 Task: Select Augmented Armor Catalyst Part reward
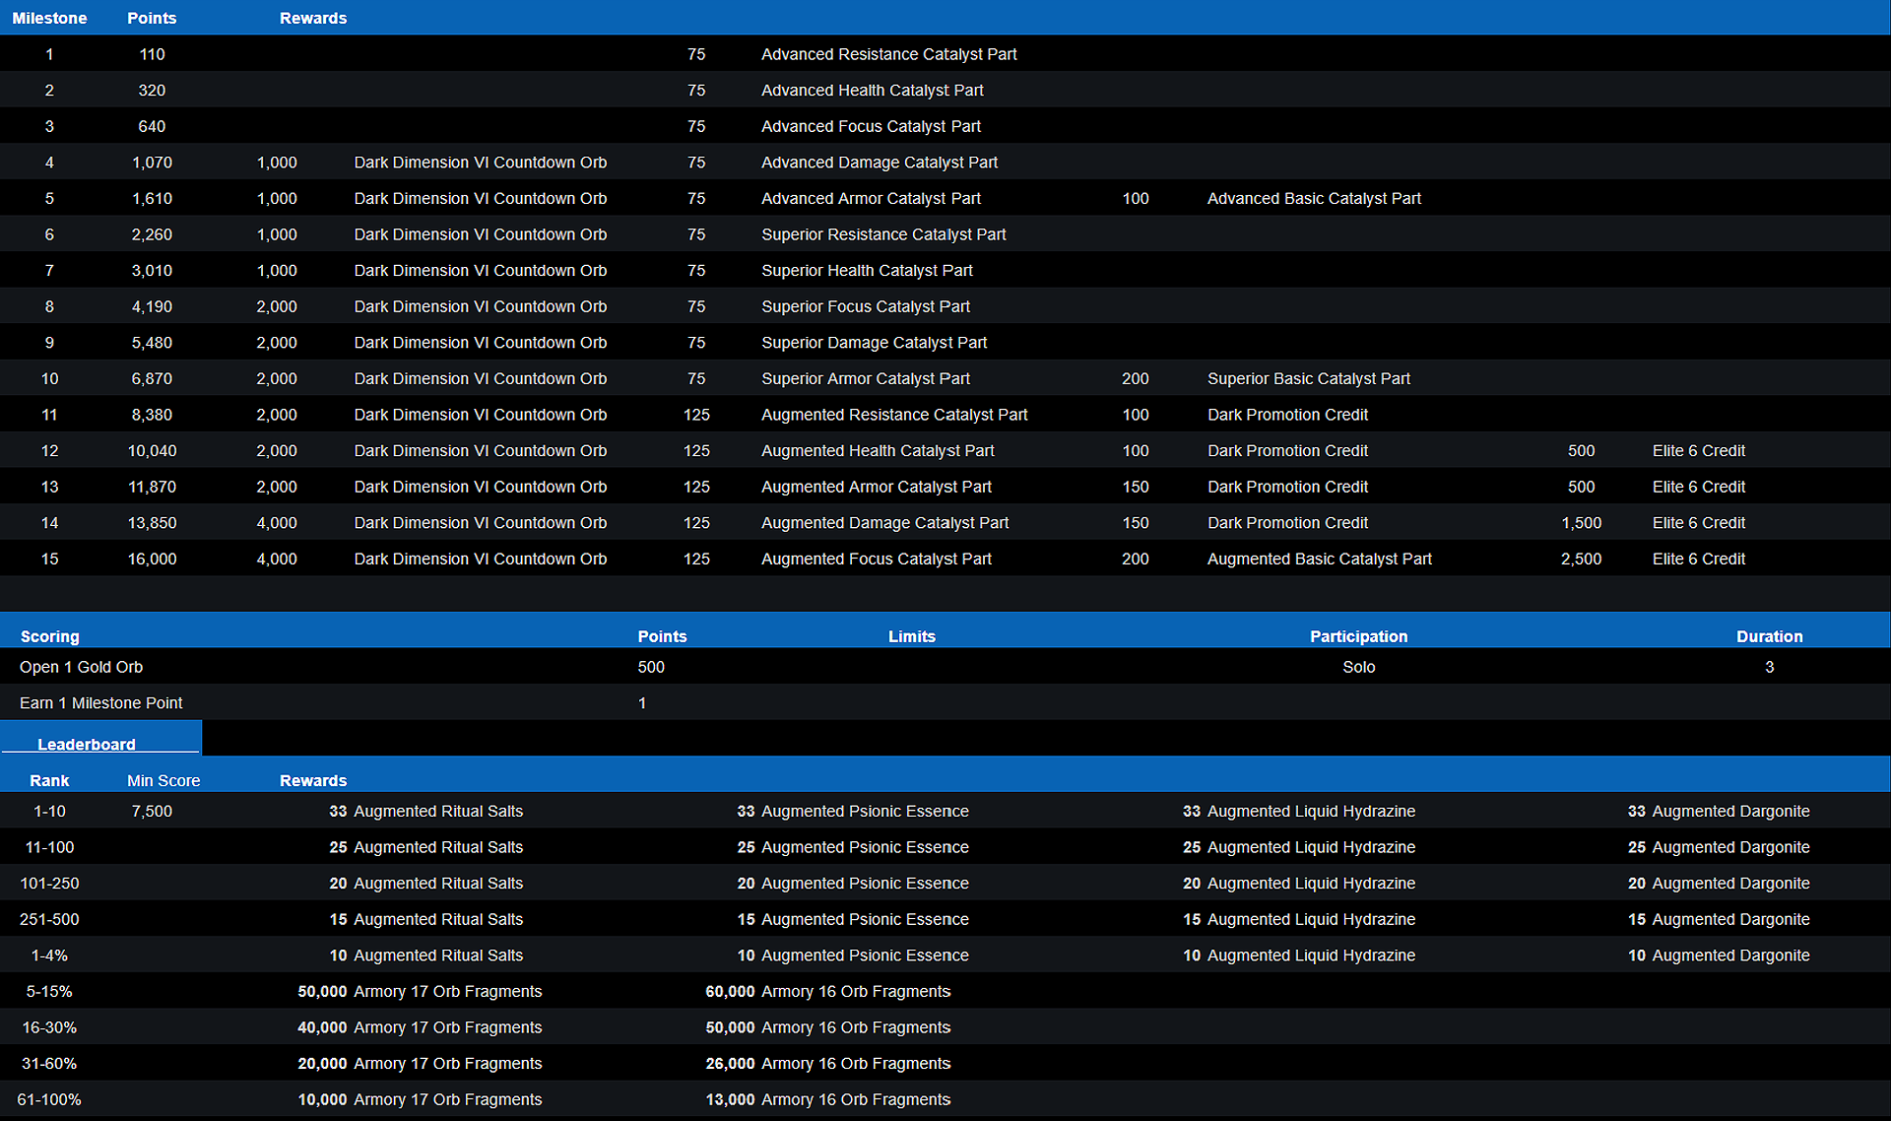pos(877,487)
